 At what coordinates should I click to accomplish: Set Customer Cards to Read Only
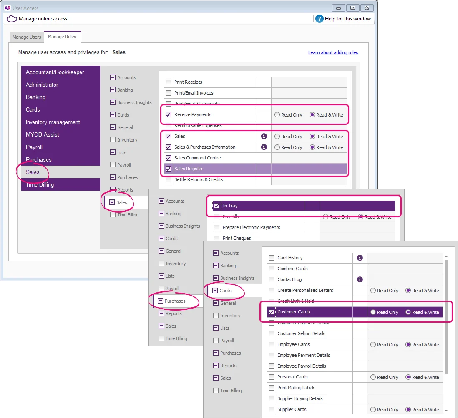pos(373,312)
